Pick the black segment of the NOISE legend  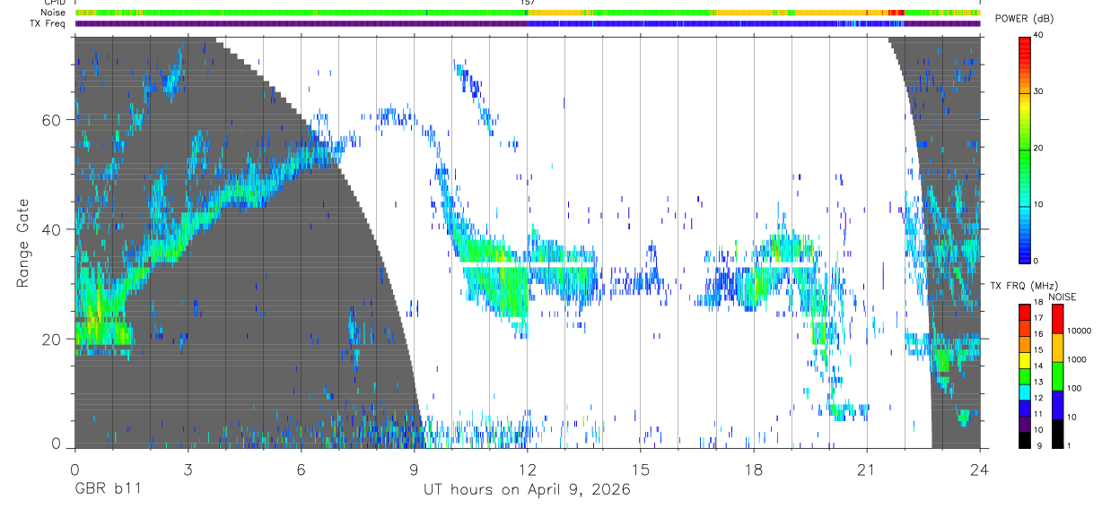[x=1057, y=433]
